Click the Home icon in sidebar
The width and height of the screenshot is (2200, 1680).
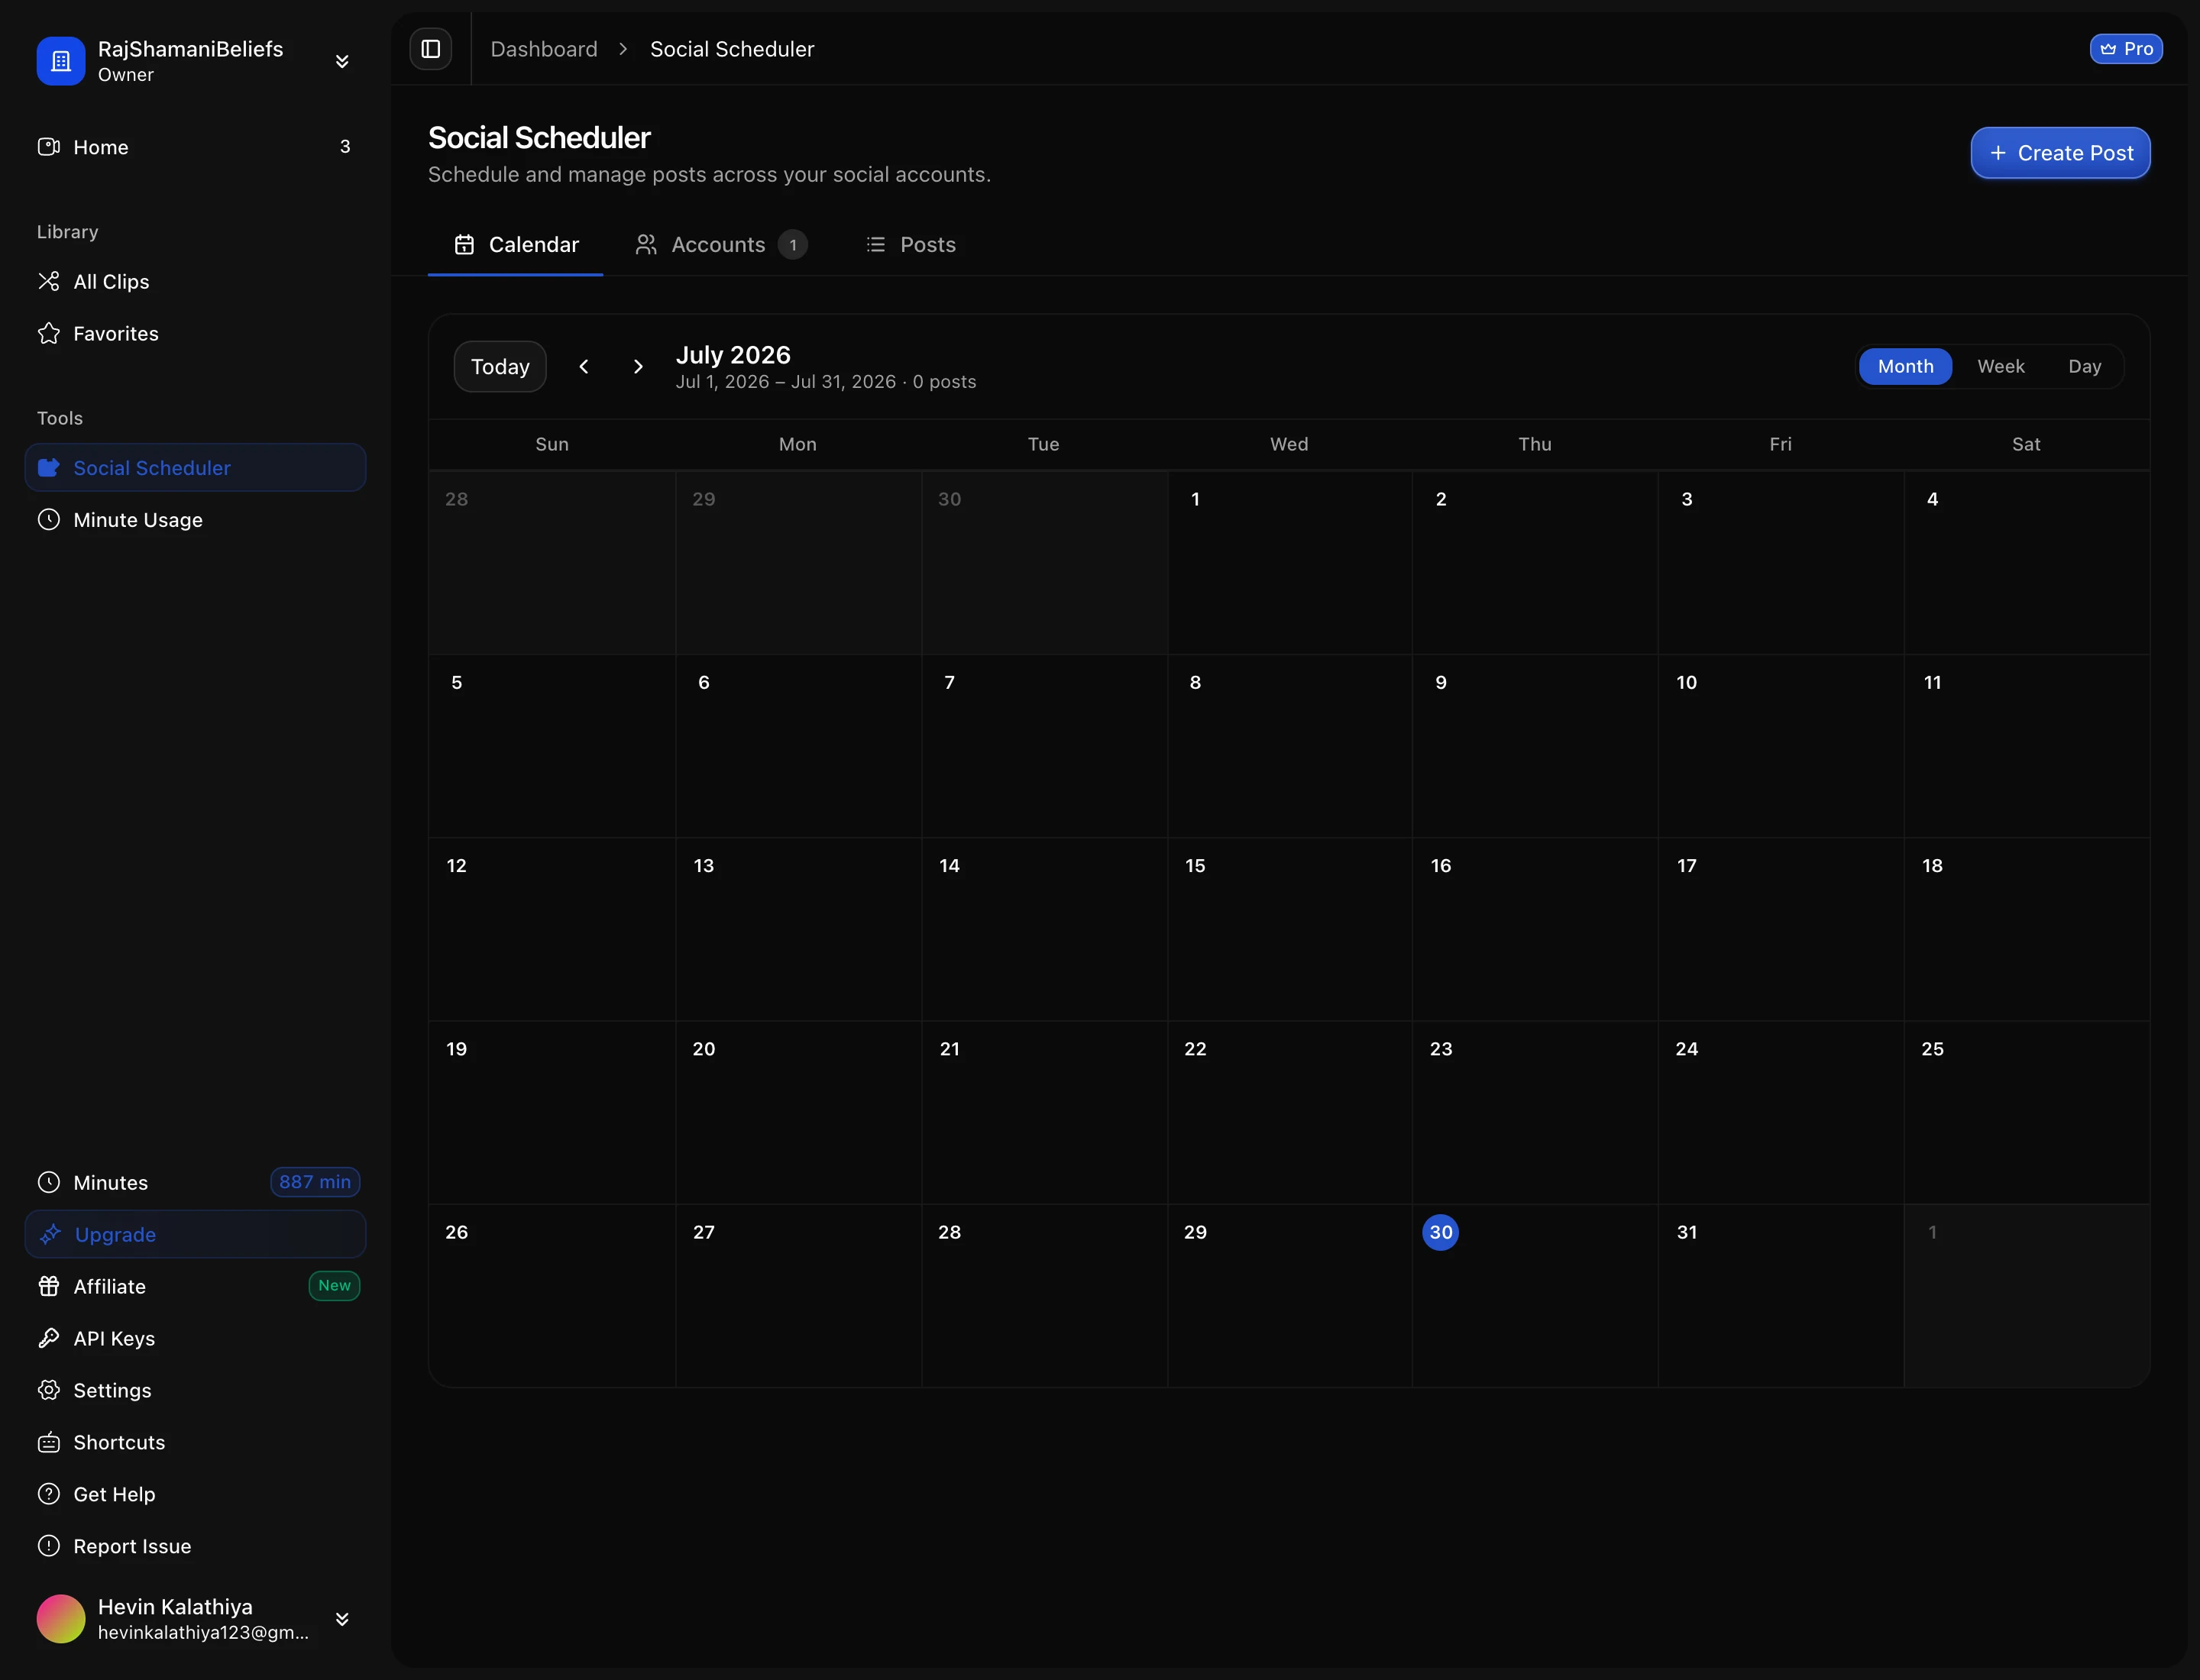[x=49, y=147]
